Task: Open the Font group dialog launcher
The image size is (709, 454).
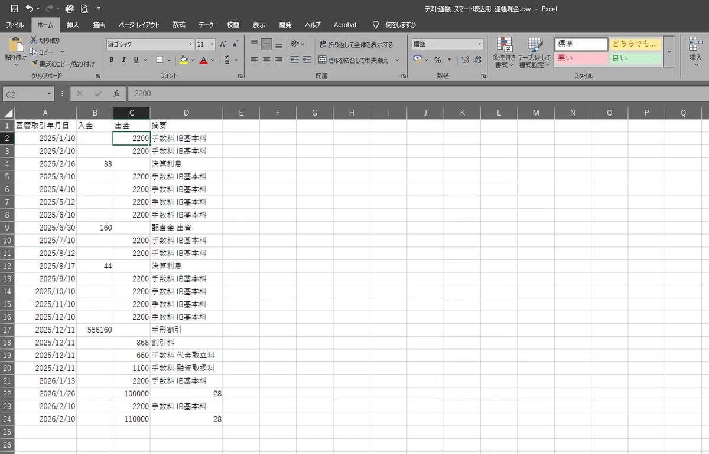Action: coord(240,76)
